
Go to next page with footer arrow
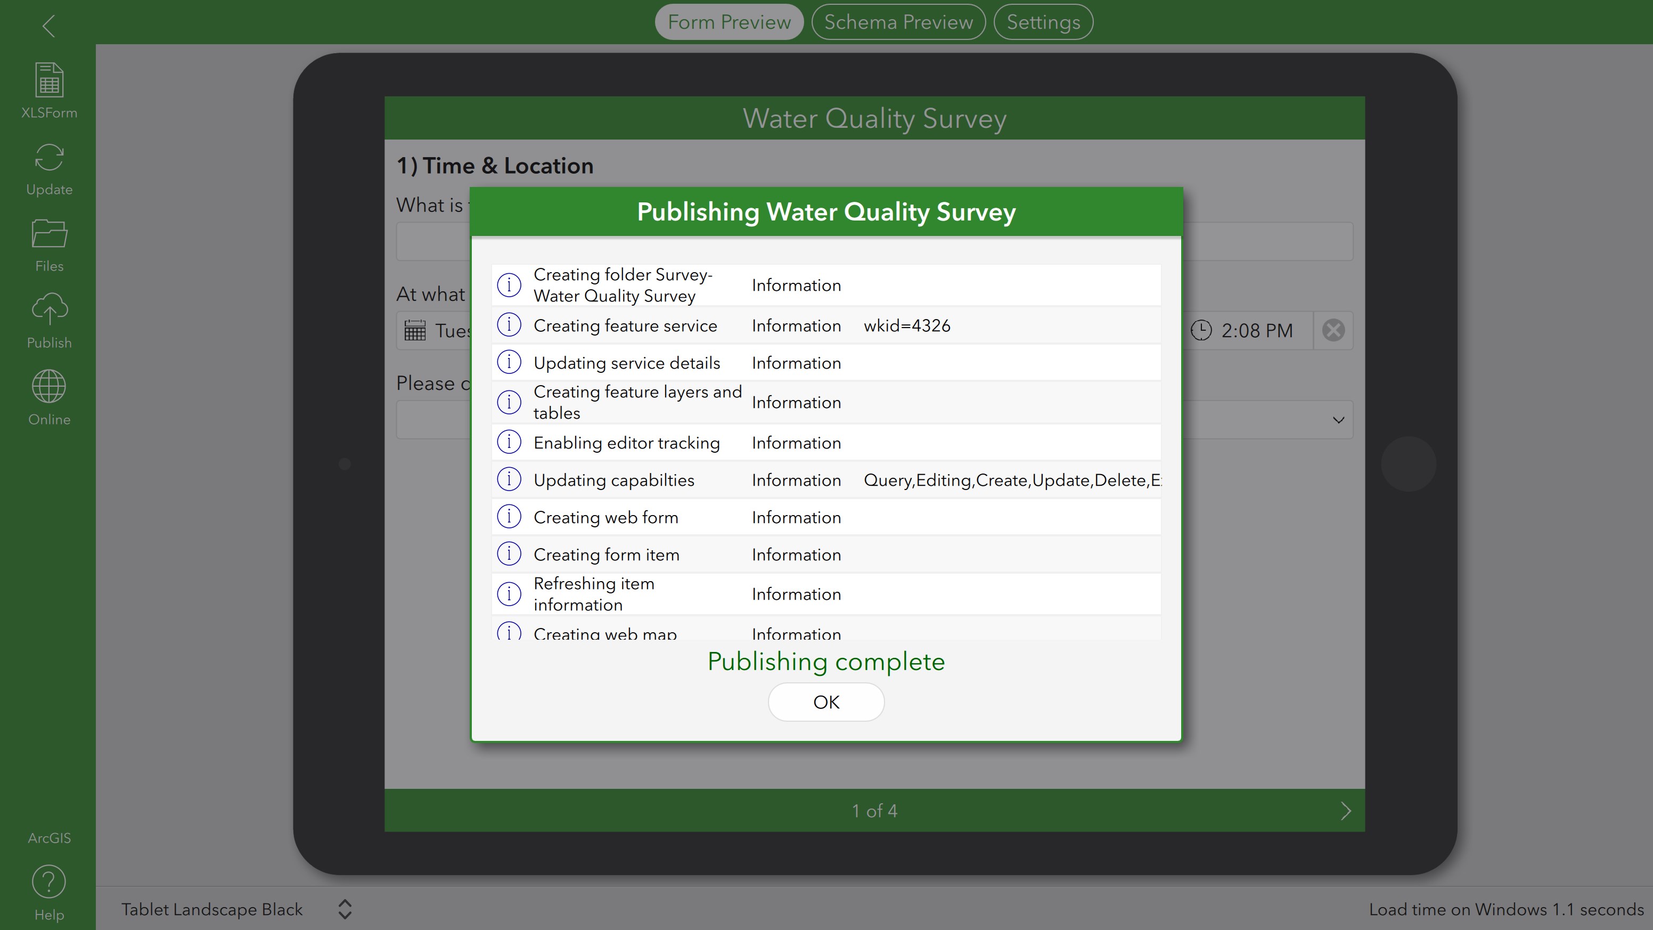[x=1346, y=811]
